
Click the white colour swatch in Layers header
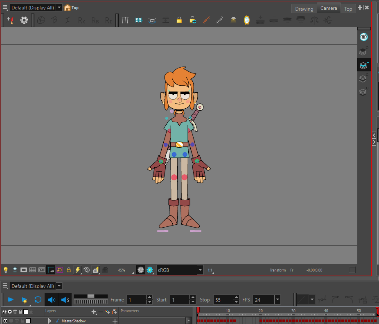pyautogui.click(x=26, y=312)
